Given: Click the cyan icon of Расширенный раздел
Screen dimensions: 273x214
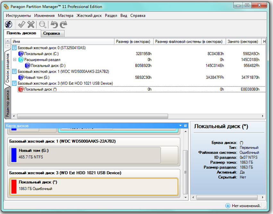Looking at the screenshot, I should click(21, 60).
